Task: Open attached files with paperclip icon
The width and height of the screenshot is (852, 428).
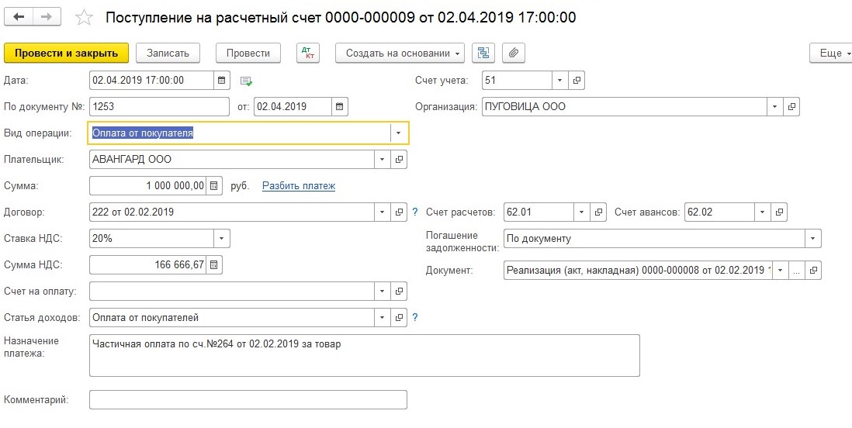Action: click(513, 53)
